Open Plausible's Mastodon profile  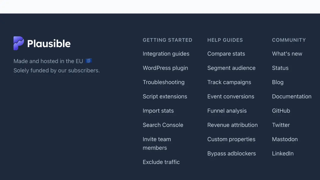(285, 139)
